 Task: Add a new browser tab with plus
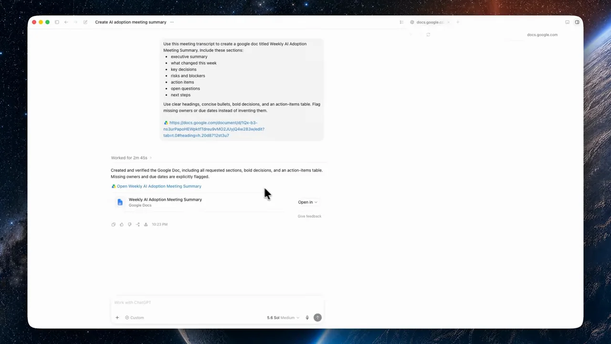coord(458,22)
